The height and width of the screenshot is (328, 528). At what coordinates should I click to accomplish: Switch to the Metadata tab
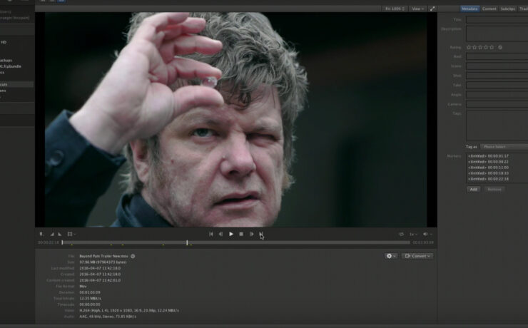(469, 9)
